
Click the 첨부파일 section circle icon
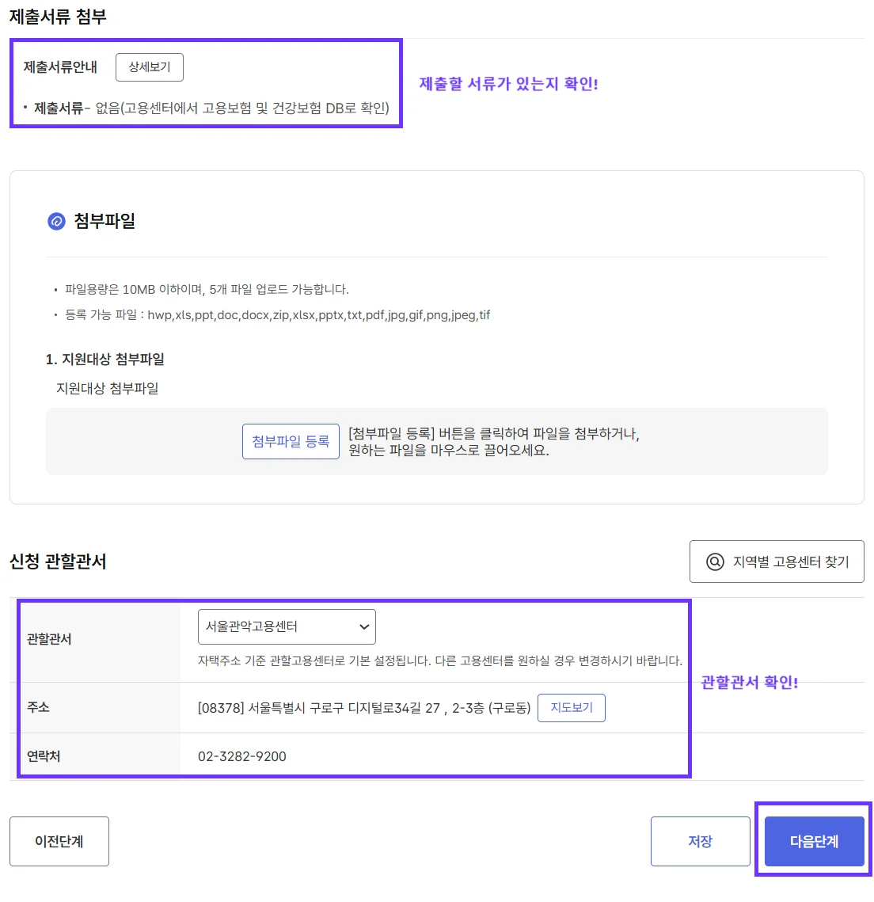pos(55,221)
